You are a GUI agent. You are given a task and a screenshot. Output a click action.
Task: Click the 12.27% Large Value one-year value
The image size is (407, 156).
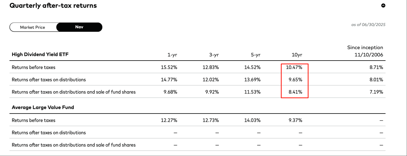[169, 120]
